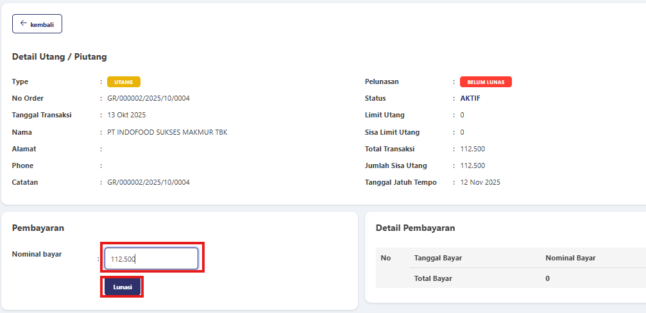Click the Tanggal Bayar column header
Image resolution: width=646 pixels, height=313 pixels.
tap(438, 258)
